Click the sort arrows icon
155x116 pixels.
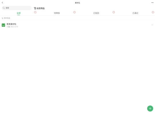point(2,18)
